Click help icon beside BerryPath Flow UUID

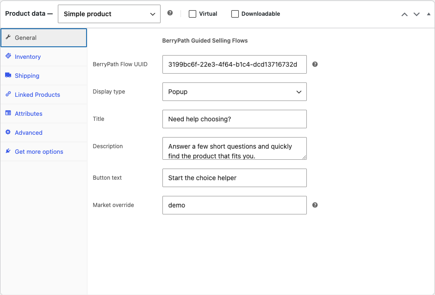(315, 64)
